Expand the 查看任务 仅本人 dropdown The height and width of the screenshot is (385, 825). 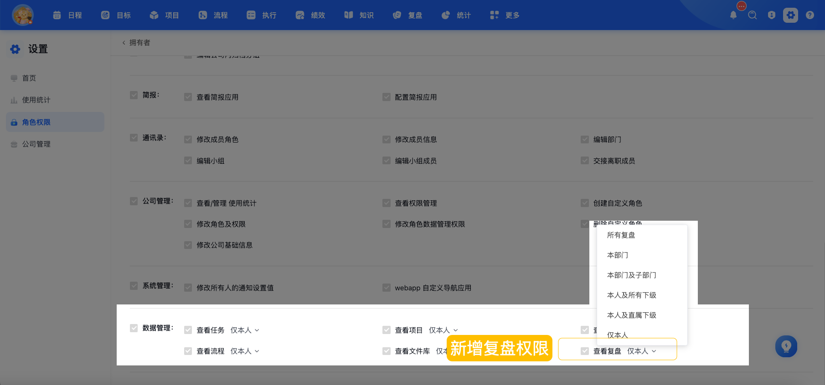click(245, 330)
